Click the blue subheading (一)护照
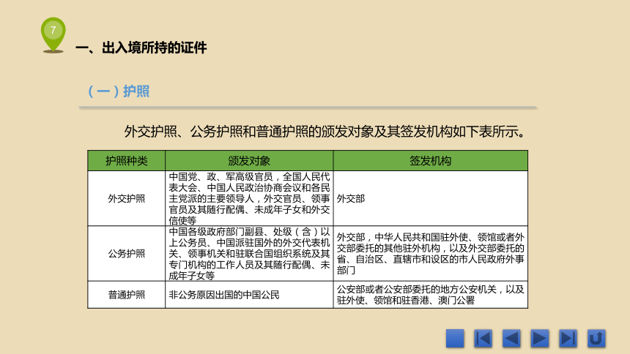630x354 pixels. [119, 91]
